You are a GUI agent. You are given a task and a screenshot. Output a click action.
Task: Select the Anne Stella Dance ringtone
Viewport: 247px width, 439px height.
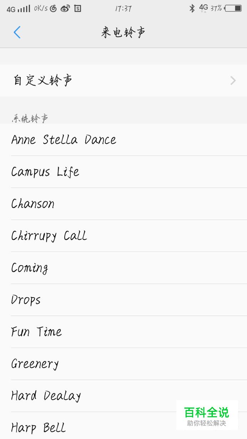click(64, 140)
